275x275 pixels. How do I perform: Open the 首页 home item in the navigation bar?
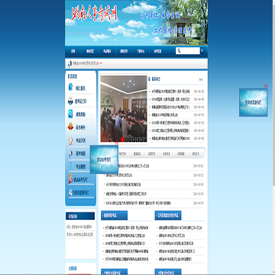[x=73, y=51]
